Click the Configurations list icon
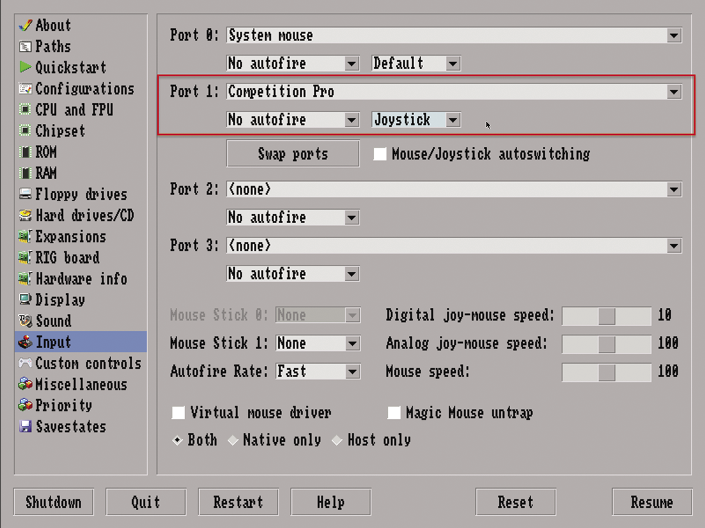This screenshot has width=705, height=528. (x=25, y=89)
